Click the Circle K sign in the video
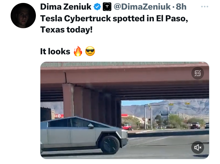The width and height of the screenshot is (220, 164). click(59, 116)
